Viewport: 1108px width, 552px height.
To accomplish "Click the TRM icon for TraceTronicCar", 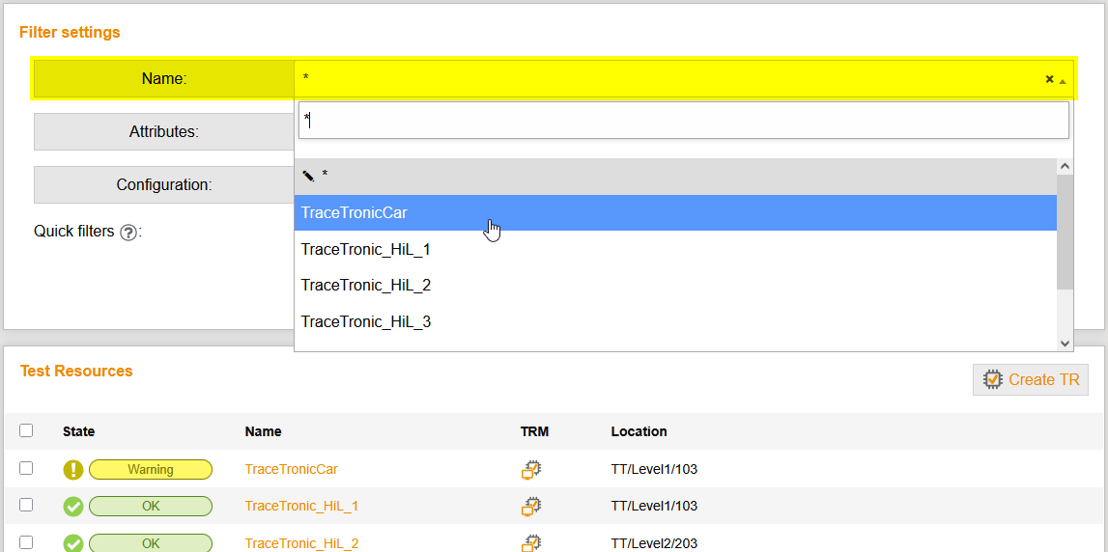I will click(531, 470).
